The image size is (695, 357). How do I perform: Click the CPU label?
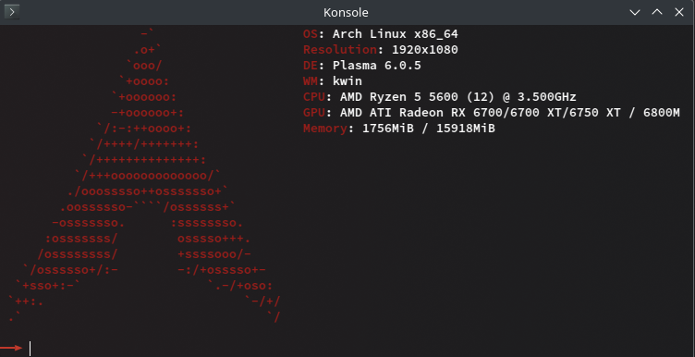(x=314, y=97)
